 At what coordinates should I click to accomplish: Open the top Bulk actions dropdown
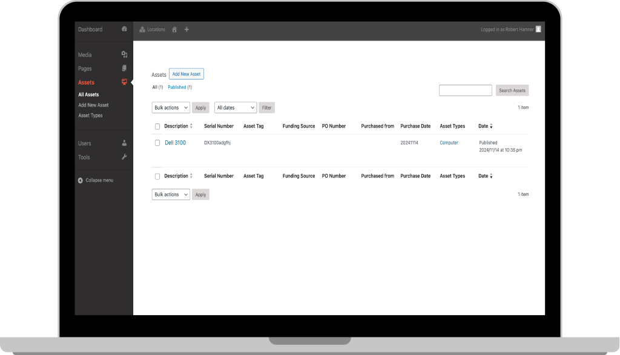click(x=171, y=108)
